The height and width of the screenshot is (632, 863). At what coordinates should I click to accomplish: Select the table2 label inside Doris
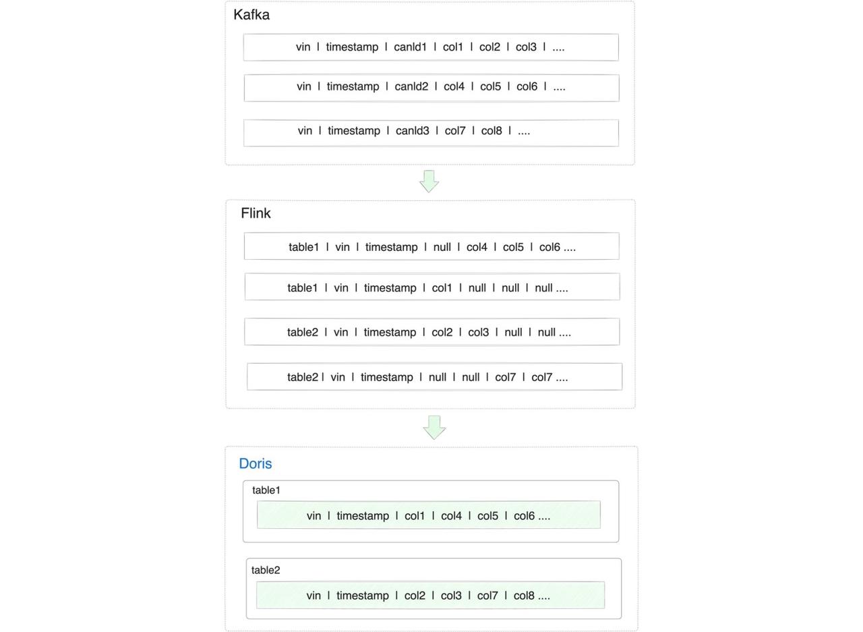point(266,570)
